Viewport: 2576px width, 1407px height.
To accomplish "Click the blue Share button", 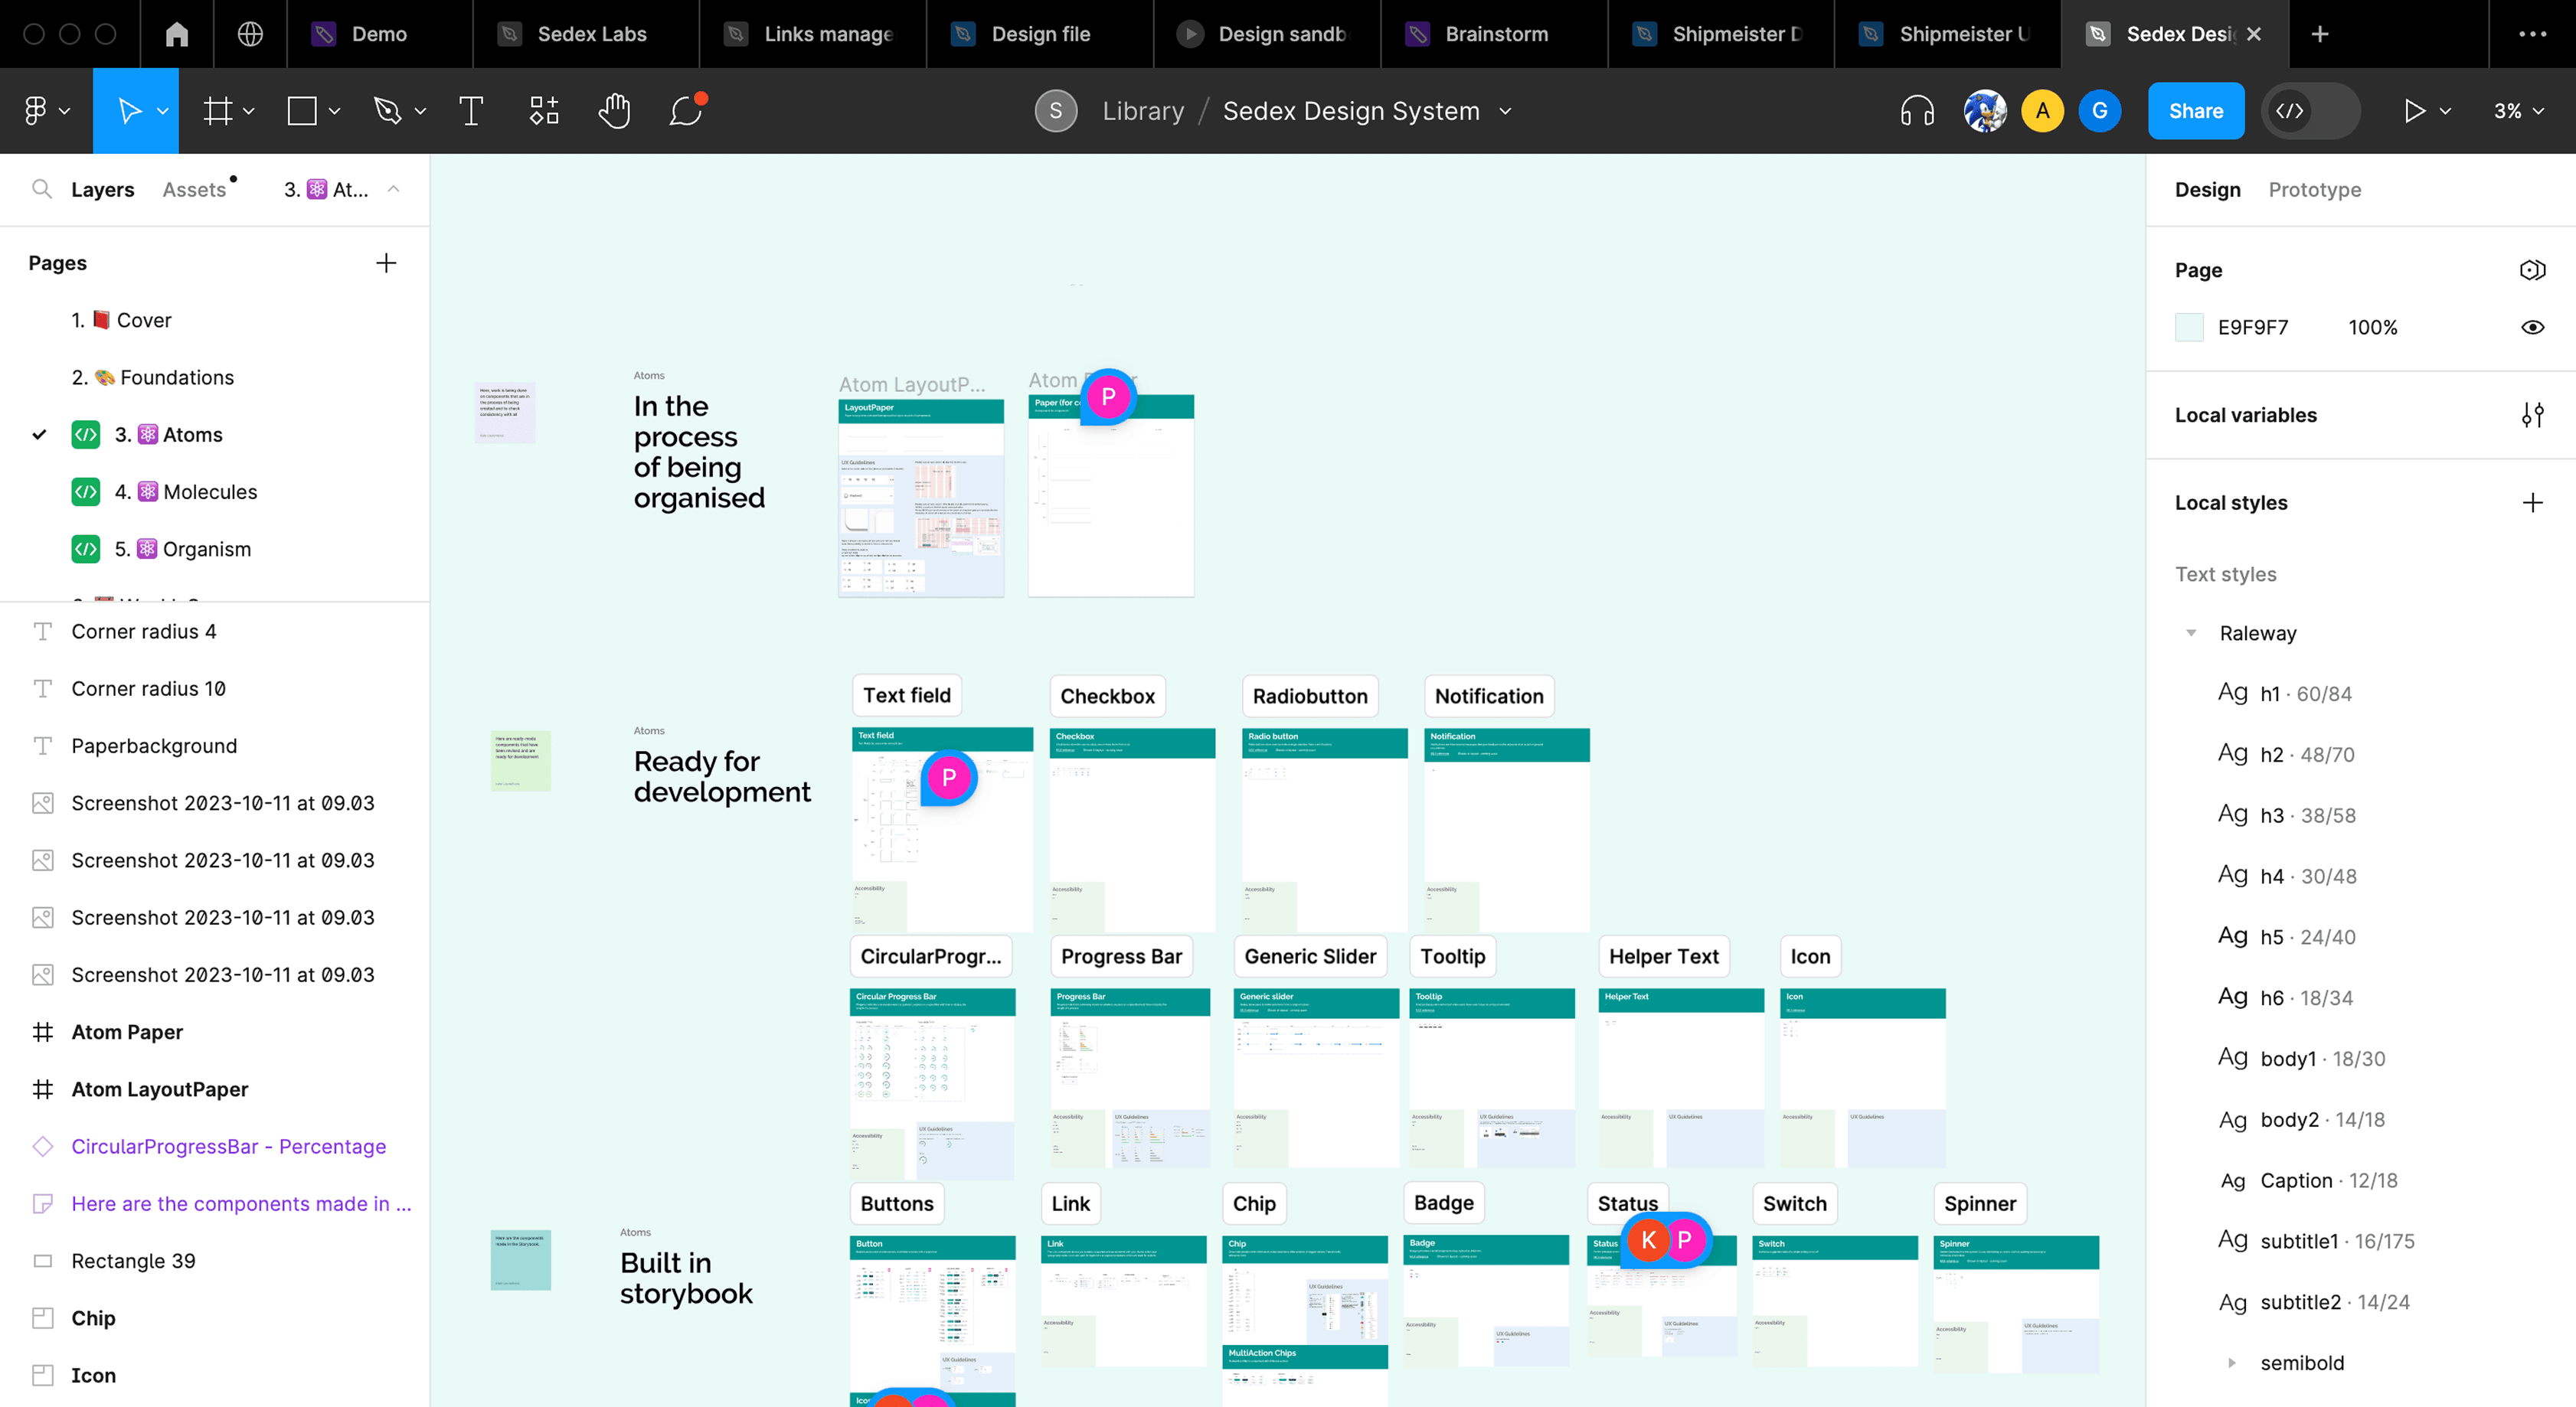I will [x=2195, y=111].
